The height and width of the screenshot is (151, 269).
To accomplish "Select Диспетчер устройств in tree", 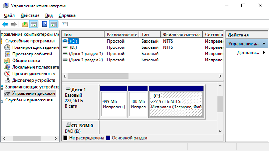I will (34, 80).
